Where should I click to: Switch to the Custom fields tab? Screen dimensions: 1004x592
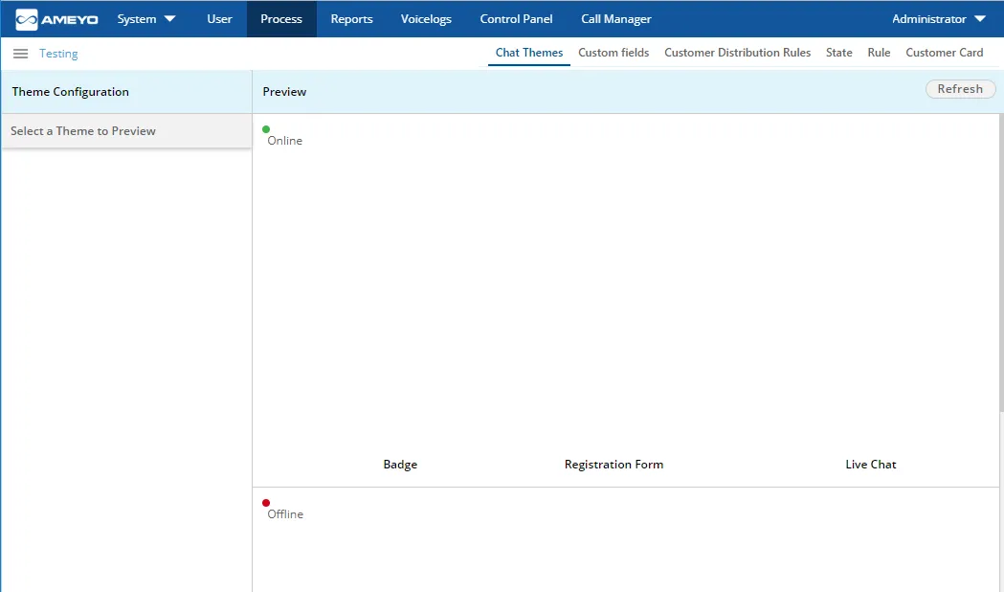[614, 53]
